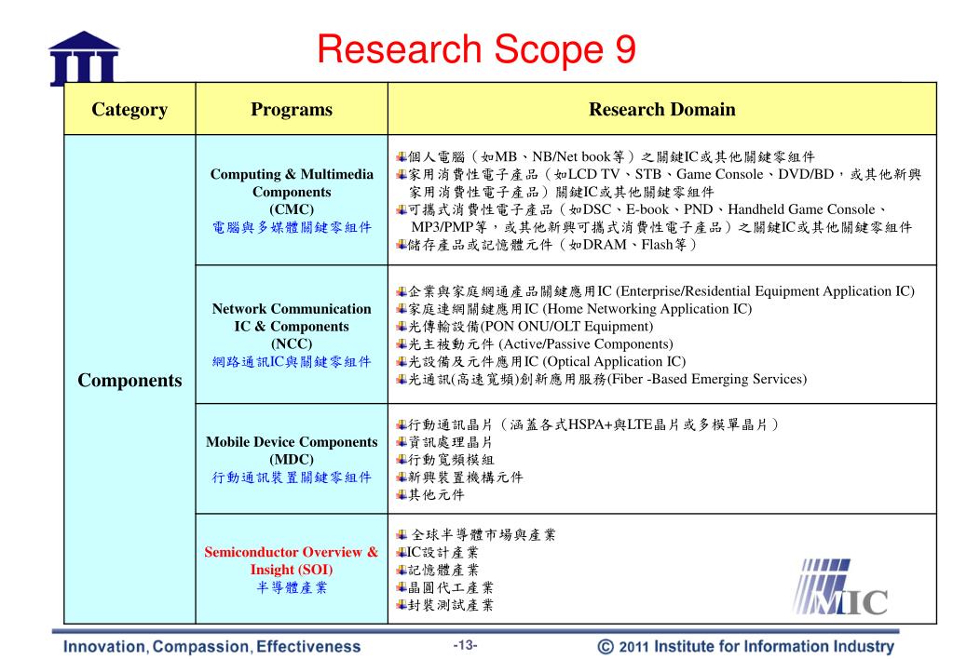Click © 2011 Institute for Information Industry
This screenshot has width=953, height=659.
click(746, 646)
